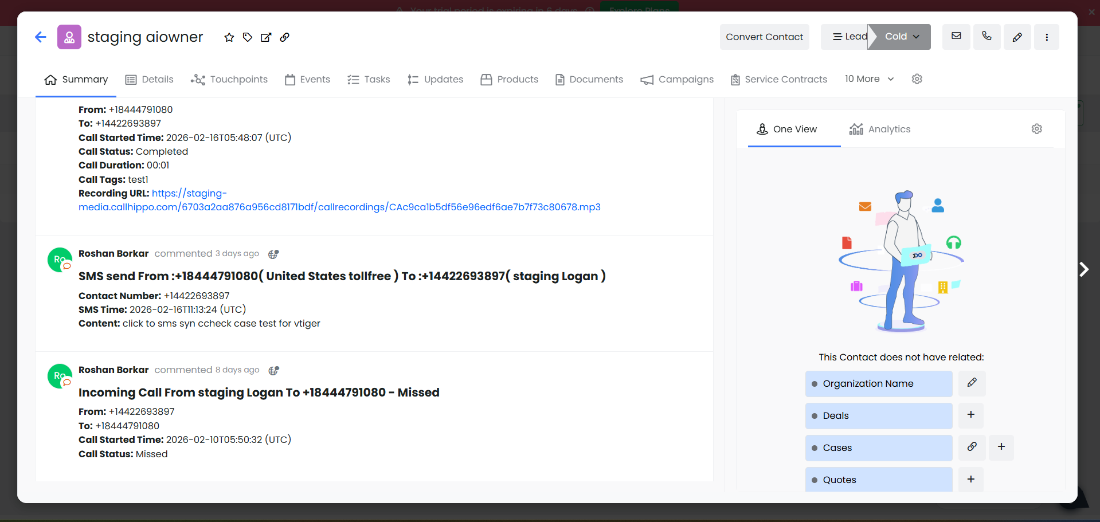Click the purple contact avatar icon

pos(69,37)
